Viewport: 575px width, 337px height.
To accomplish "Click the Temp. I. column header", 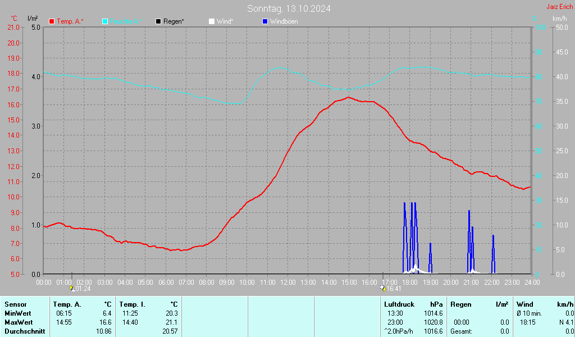I will 133,304.
